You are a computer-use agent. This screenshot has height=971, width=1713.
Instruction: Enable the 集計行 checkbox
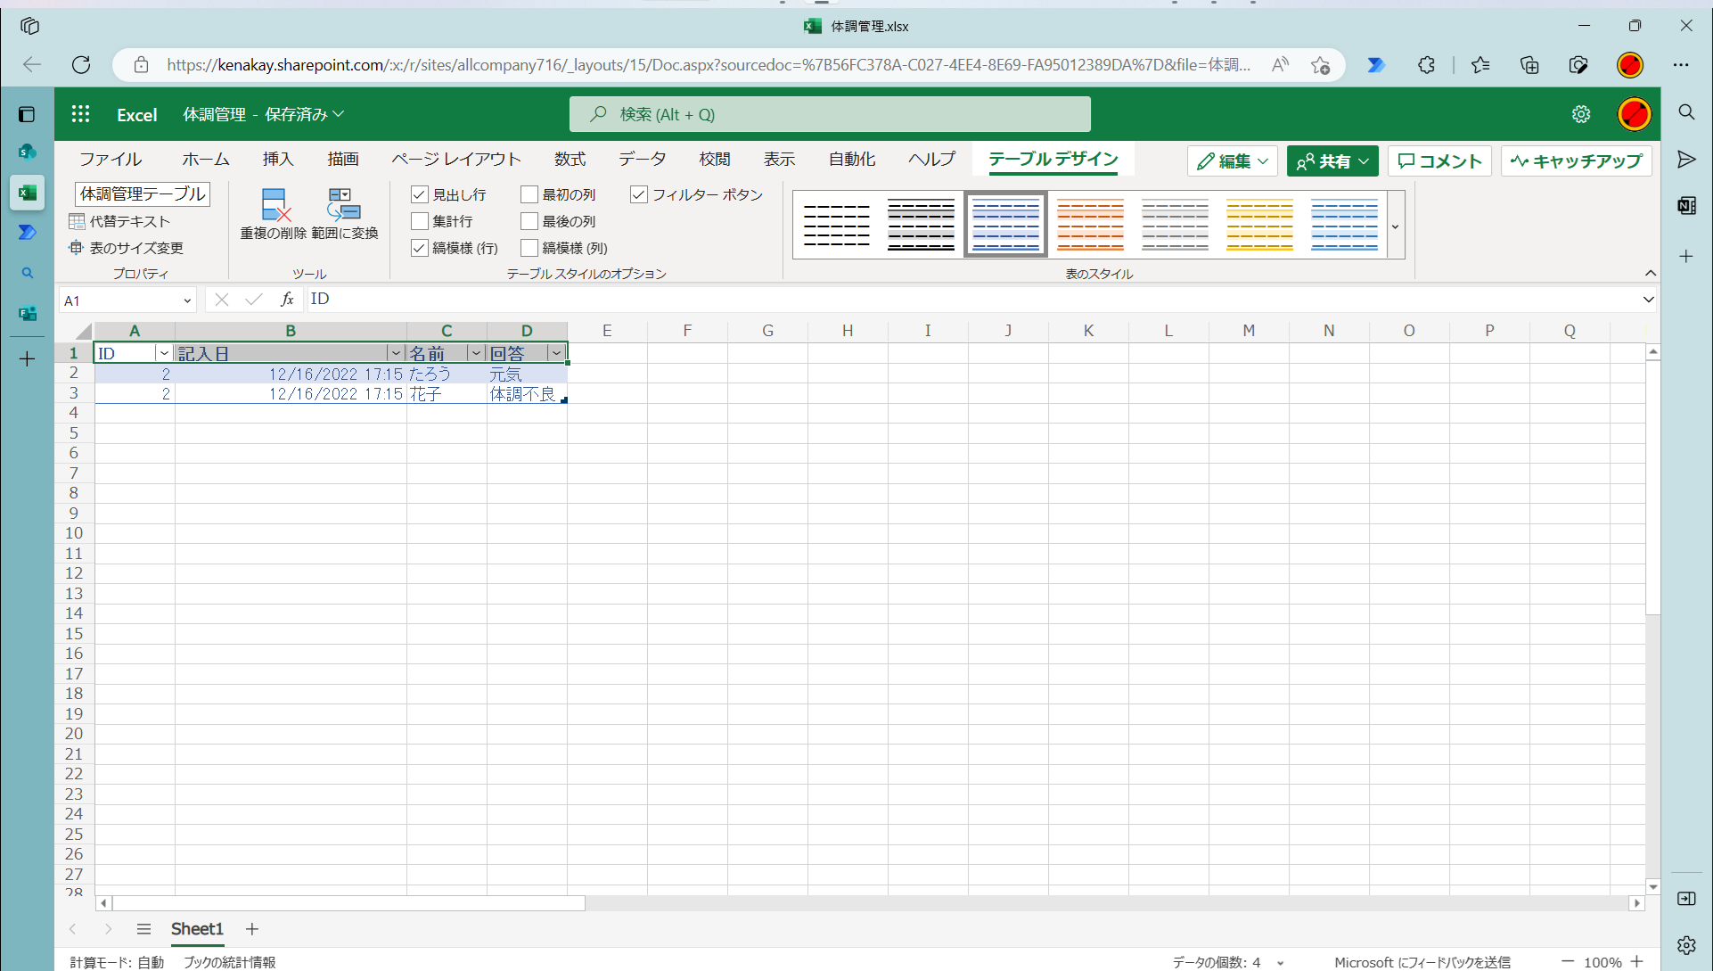tap(419, 221)
